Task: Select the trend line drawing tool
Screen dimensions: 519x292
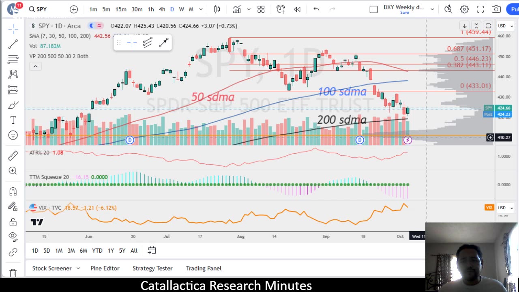Action: point(13,44)
